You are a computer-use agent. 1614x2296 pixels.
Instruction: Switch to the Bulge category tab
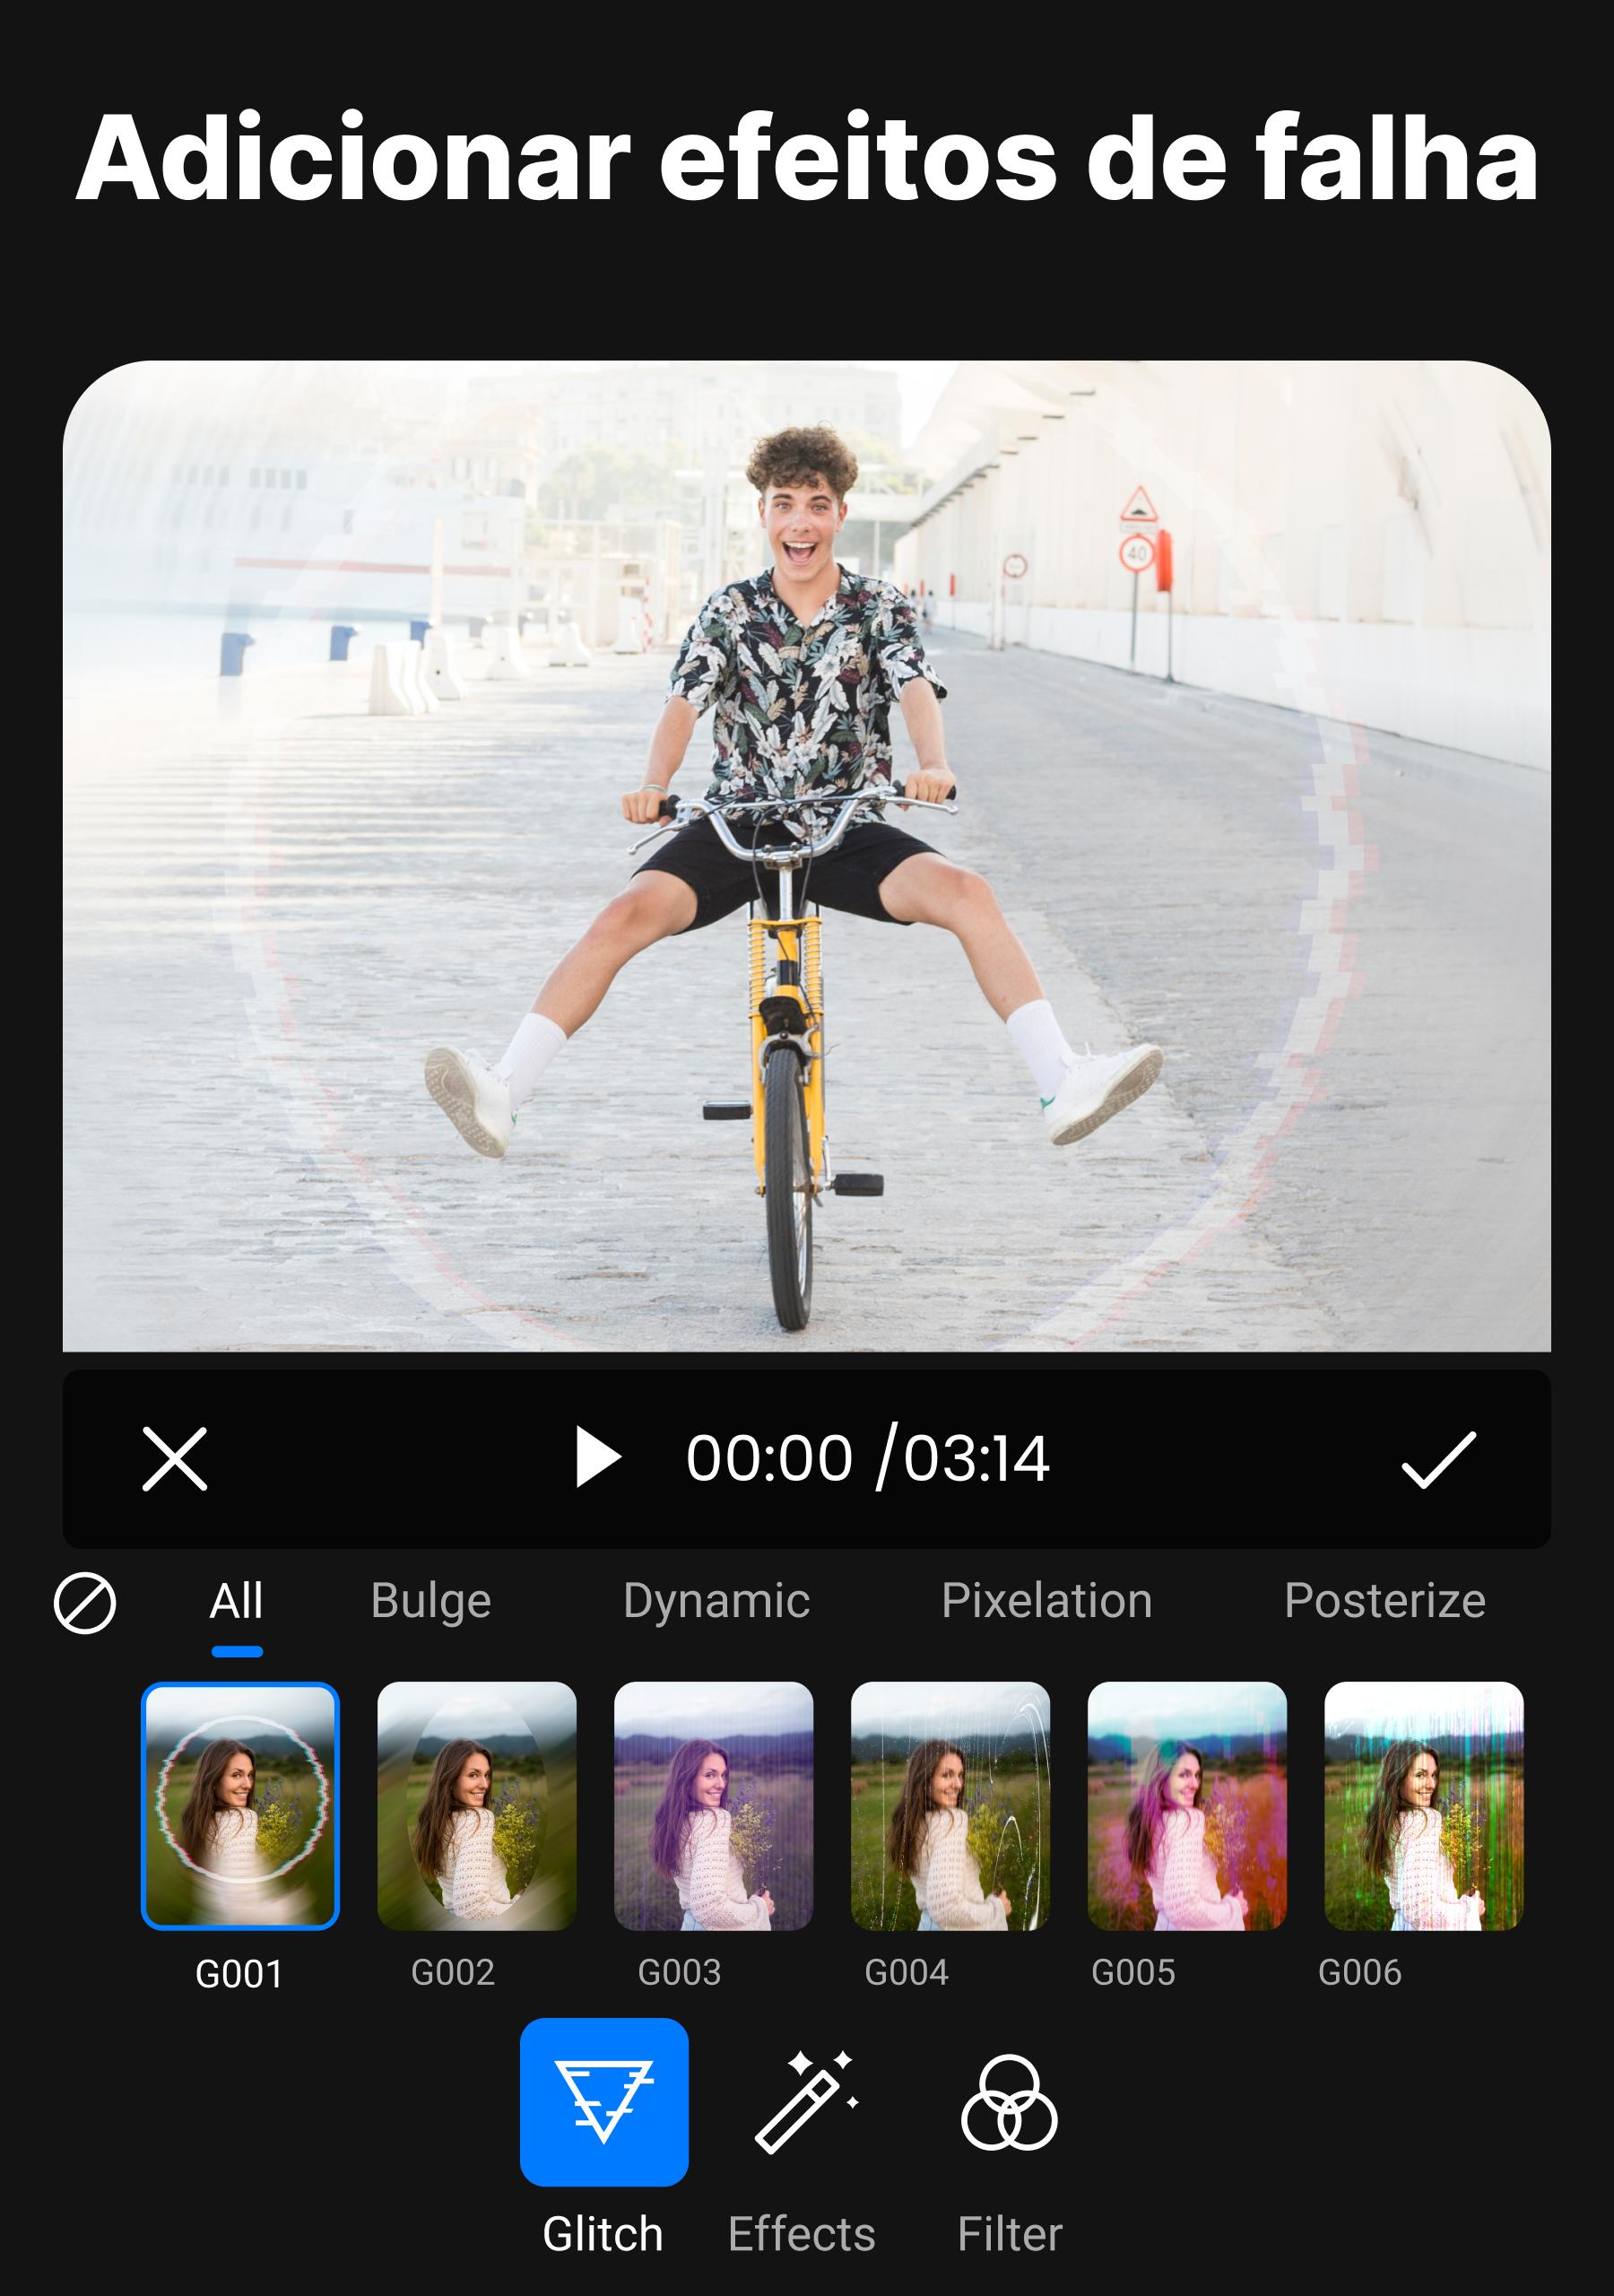coord(431,1601)
